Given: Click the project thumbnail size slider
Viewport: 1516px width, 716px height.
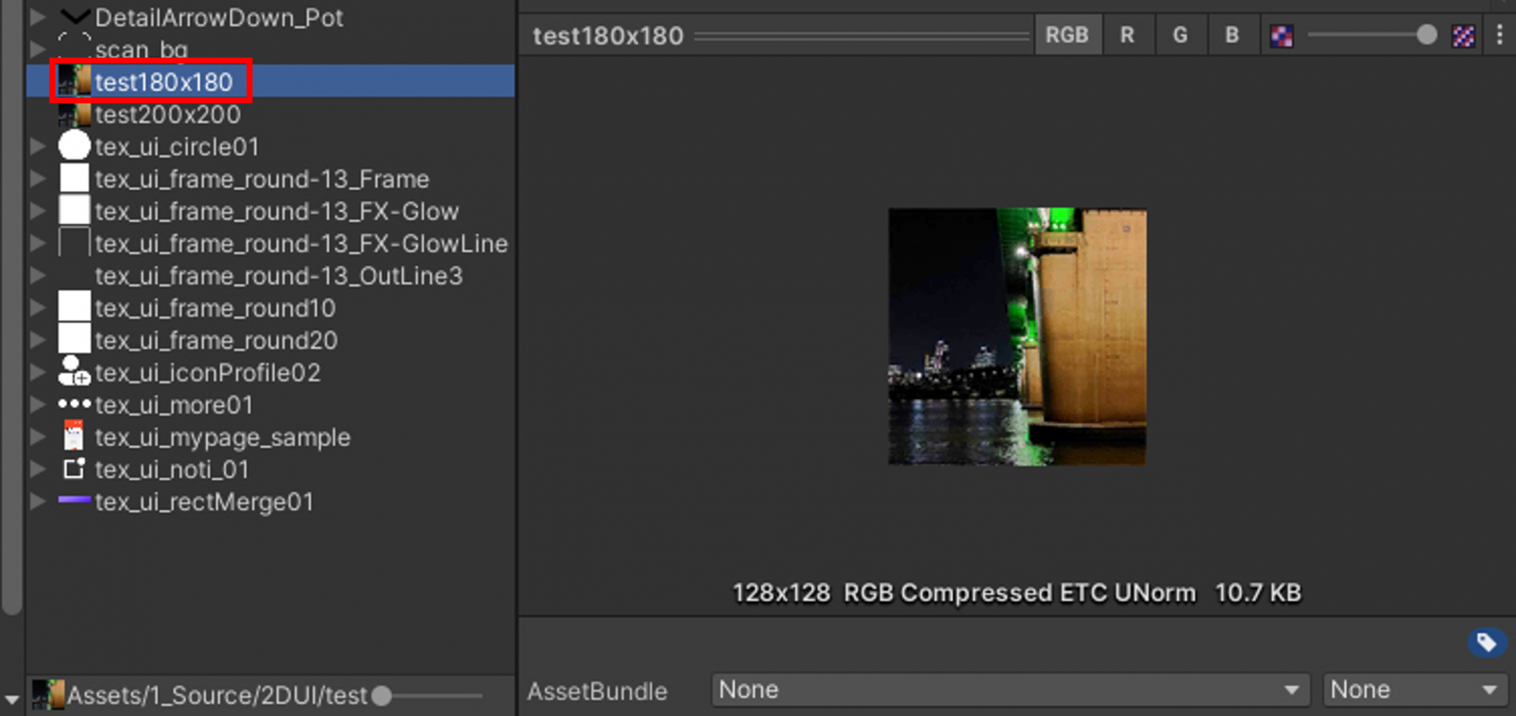Looking at the screenshot, I should click(x=427, y=695).
